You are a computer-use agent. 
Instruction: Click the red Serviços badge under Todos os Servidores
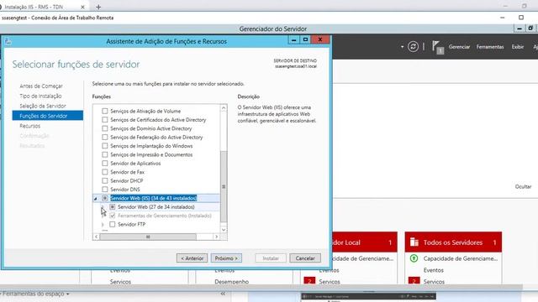click(414, 281)
